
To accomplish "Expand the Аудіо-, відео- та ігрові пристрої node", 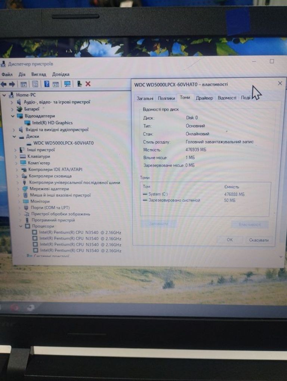I will tap(12, 102).
